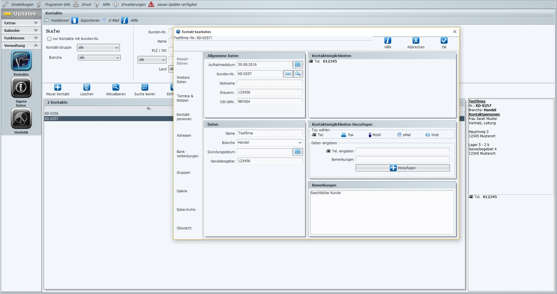Click the Abbrechen X icon
The height and width of the screenshot is (294, 557).
pyautogui.click(x=416, y=40)
